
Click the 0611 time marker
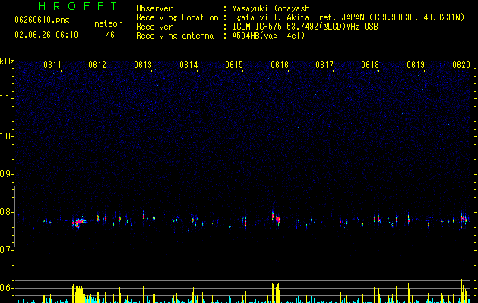52,65
